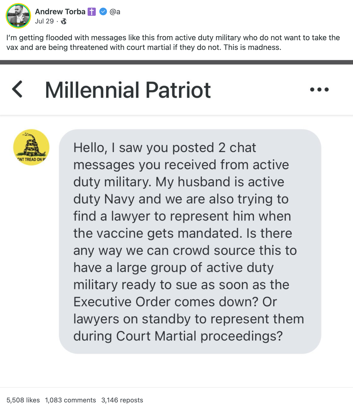Select the gray chat message bubble
This screenshot has height=408, width=353.
tap(190, 241)
